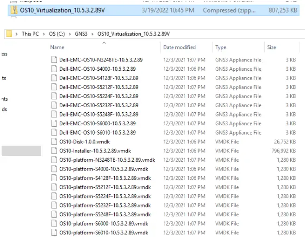Click file icon of Dell-EMC-OS10-S5212F-10.5.3.2.89
305x239 pixels.
coord(54,87)
